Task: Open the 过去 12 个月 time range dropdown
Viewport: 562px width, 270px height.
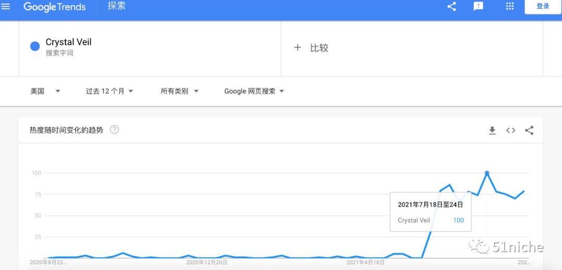Action: pos(109,91)
